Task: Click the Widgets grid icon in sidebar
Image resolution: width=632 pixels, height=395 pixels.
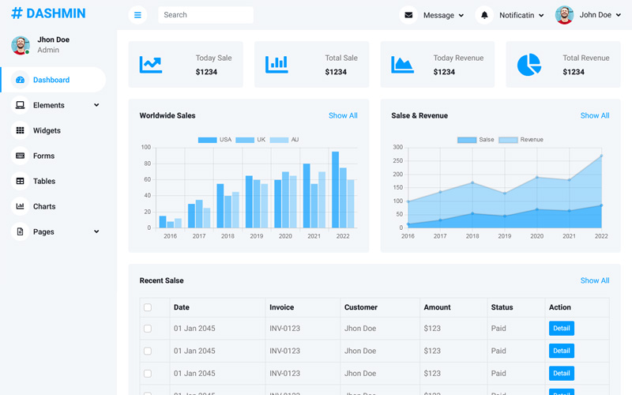Action: 21,130
